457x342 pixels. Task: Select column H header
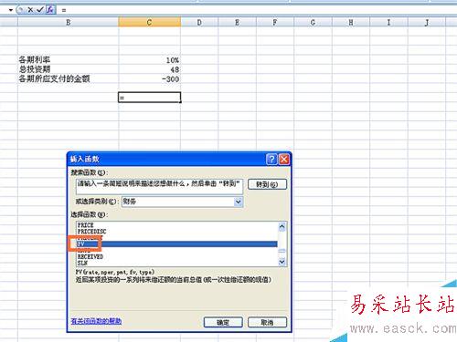pyautogui.click(x=351, y=22)
